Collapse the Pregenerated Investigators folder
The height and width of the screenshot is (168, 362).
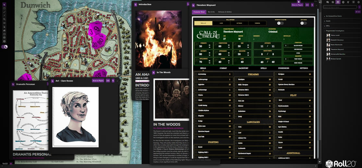tap(335, 30)
